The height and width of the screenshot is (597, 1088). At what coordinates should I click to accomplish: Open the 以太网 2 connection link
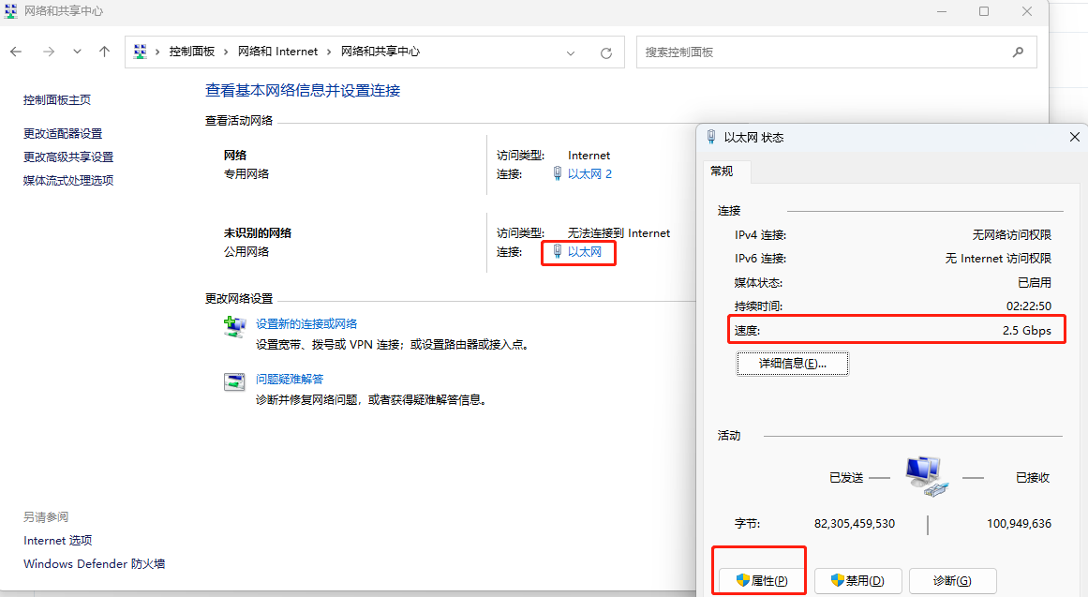(x=589, y=174)
